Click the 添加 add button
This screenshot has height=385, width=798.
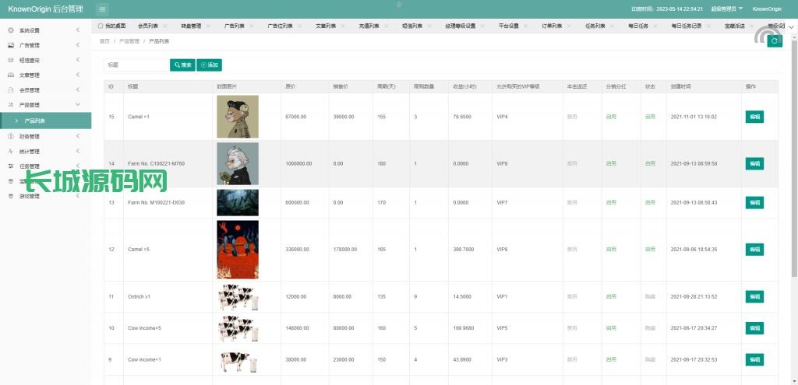[209, 65]
